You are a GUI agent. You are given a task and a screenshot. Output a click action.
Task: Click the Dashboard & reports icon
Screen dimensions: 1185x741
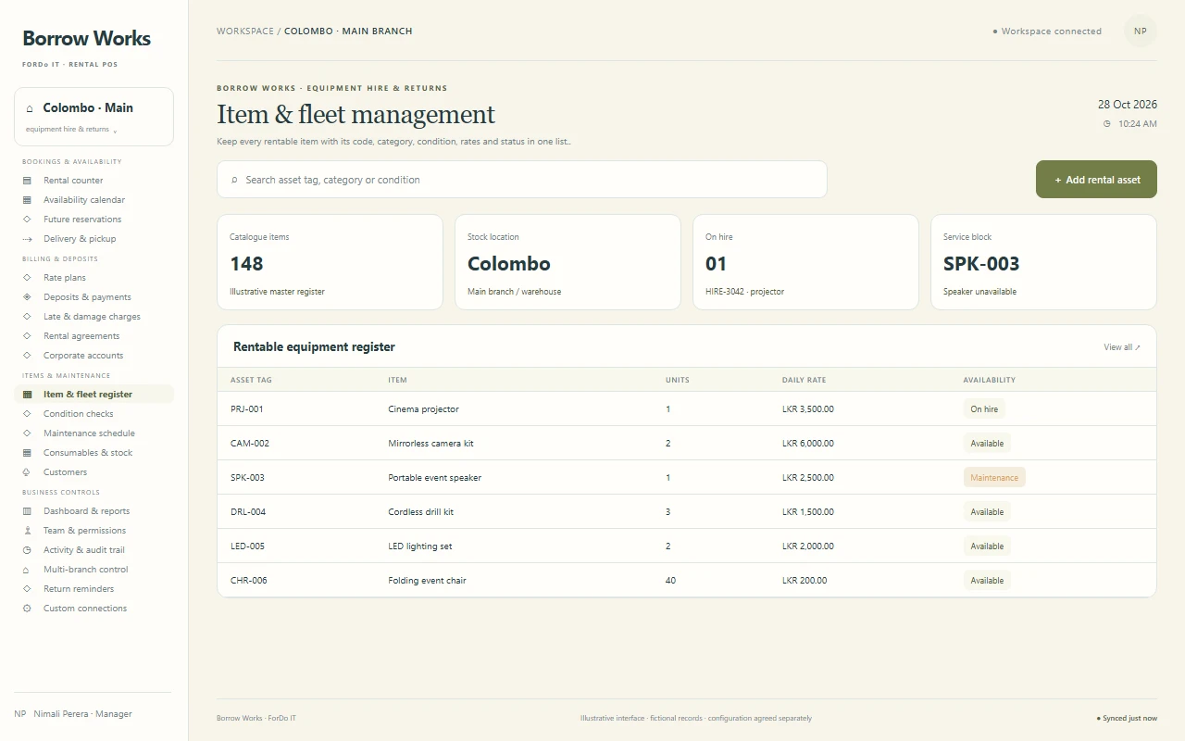(27, 511)
